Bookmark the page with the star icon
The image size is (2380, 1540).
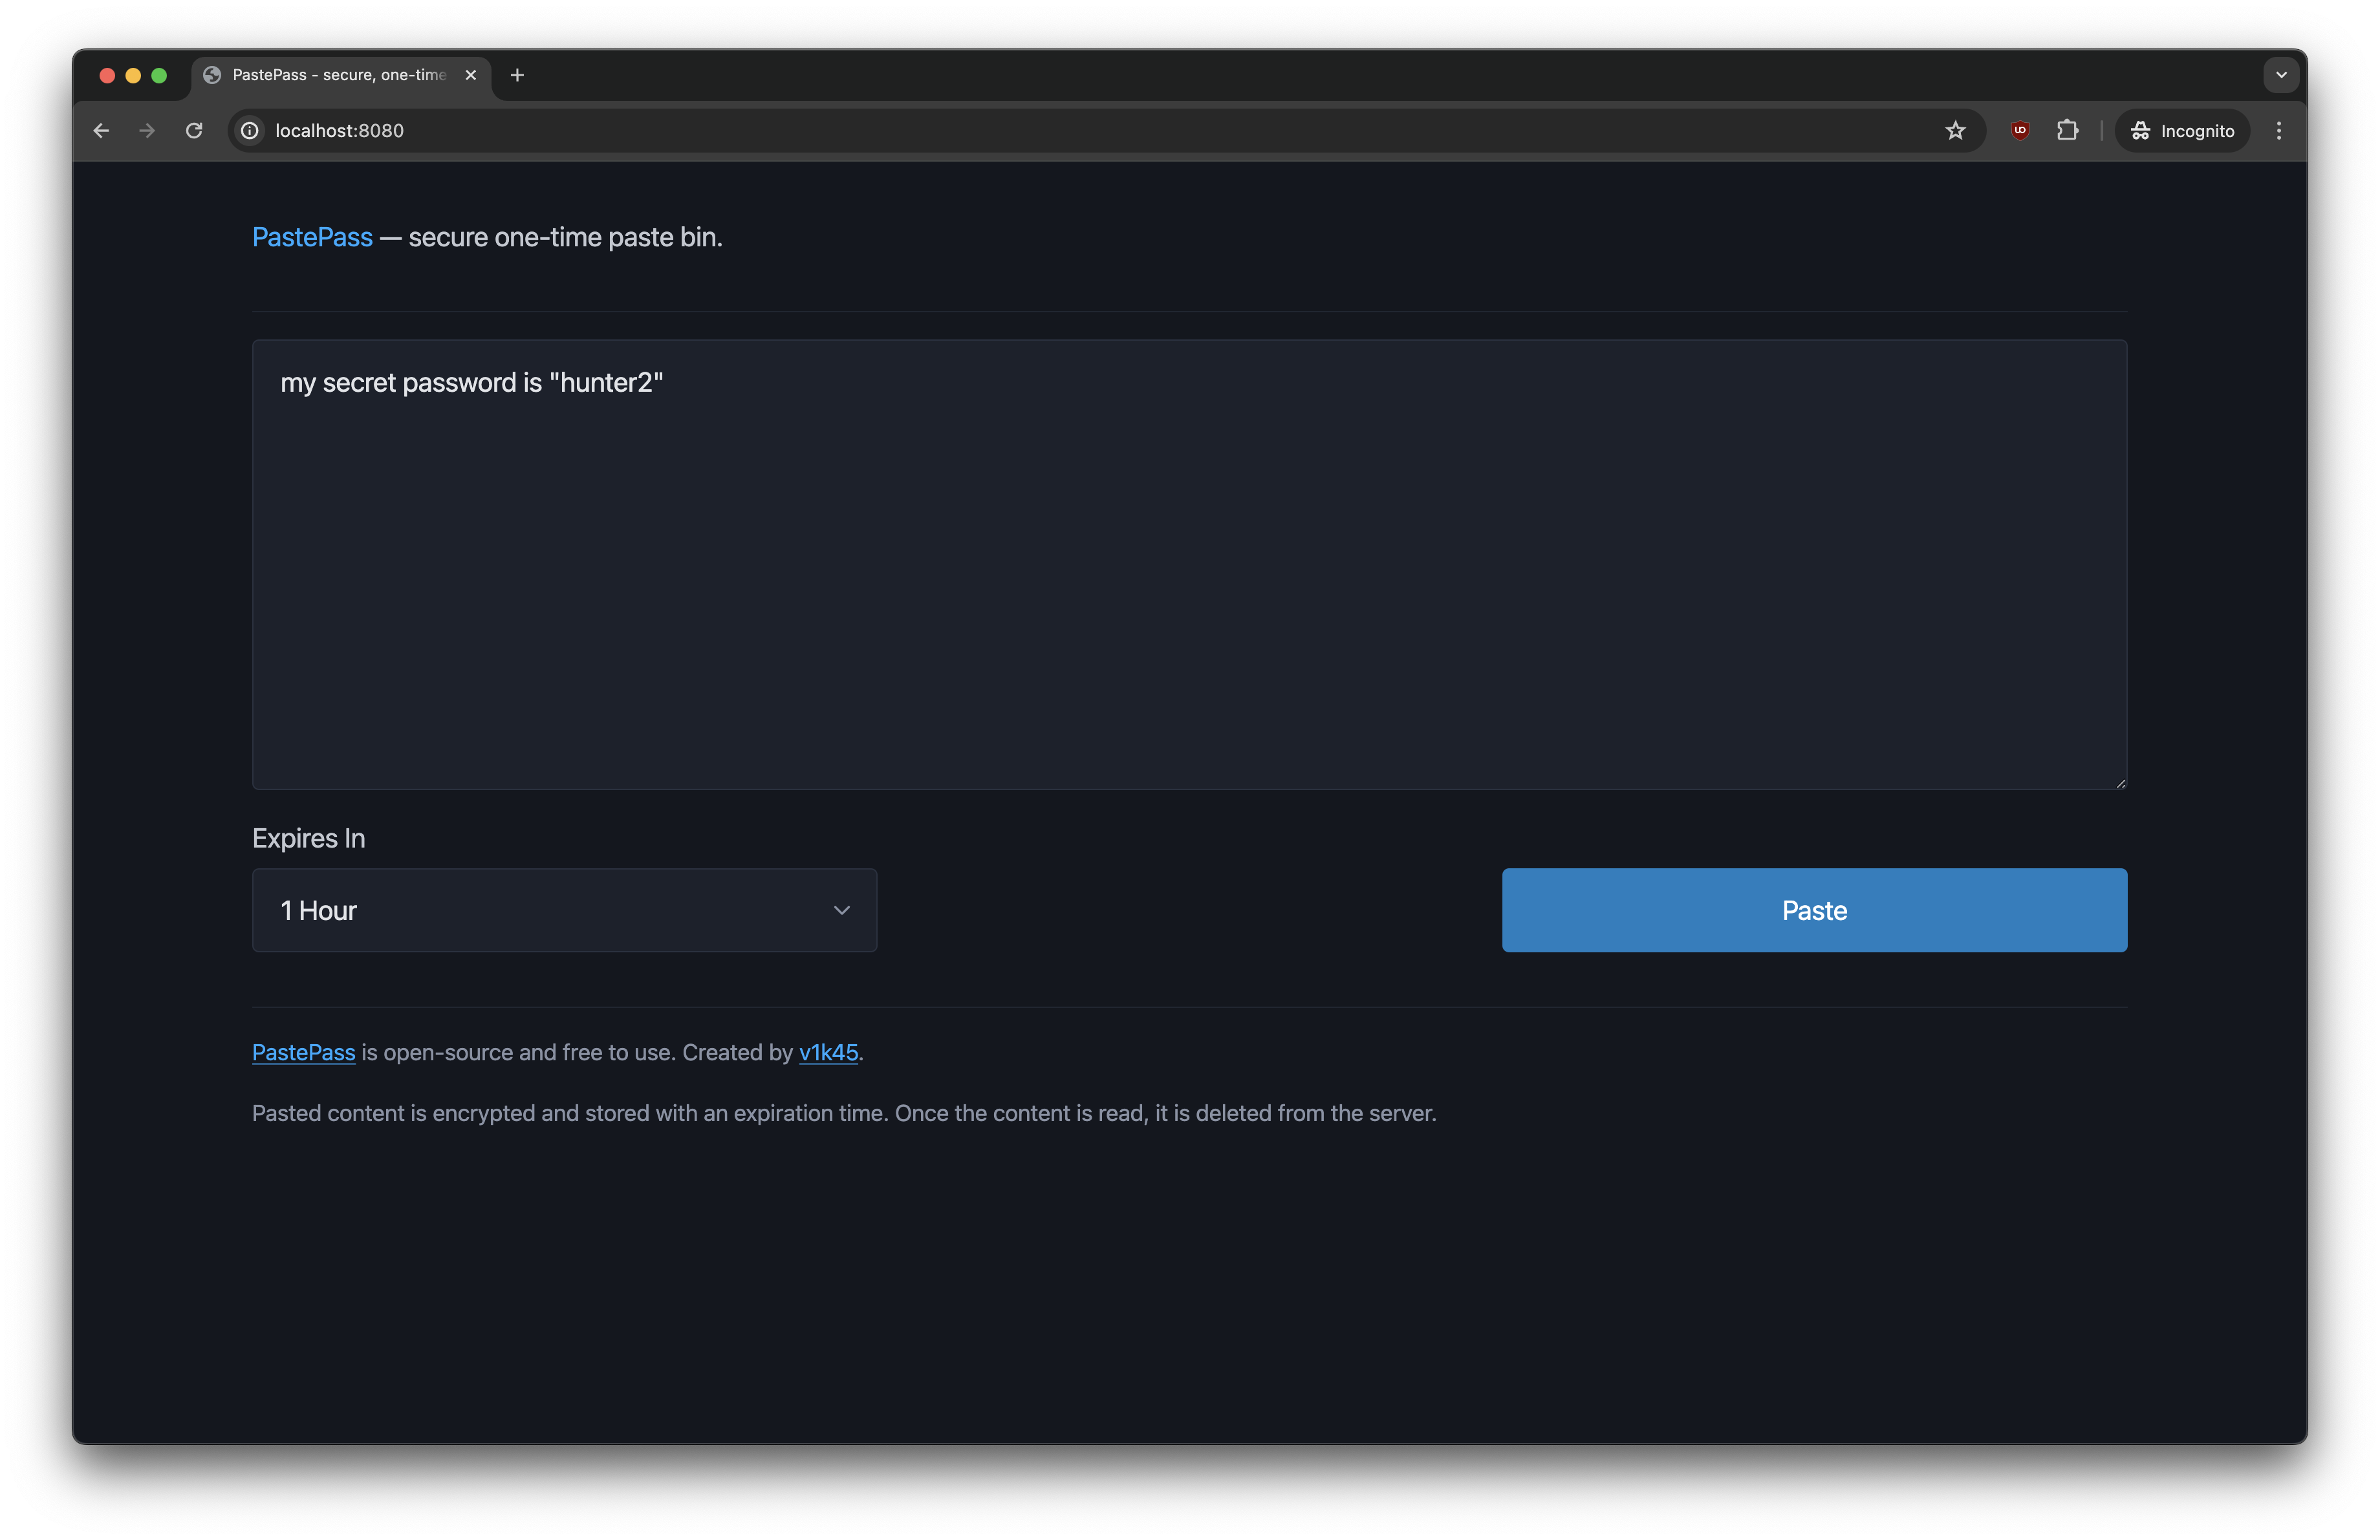1956,130
